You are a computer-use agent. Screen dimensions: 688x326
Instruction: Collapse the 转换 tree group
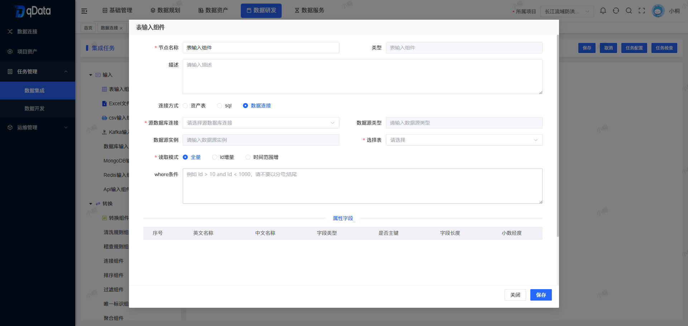tap(91, 204)
